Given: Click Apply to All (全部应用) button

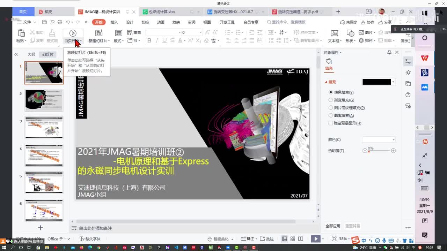Looking at the screenshot, I should 333,226.
